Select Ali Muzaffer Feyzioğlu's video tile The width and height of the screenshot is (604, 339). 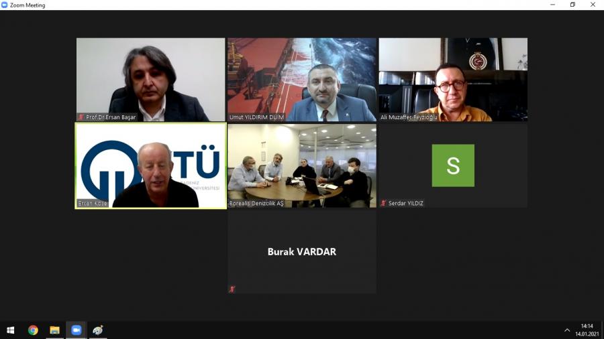click(x=453, y=80)
